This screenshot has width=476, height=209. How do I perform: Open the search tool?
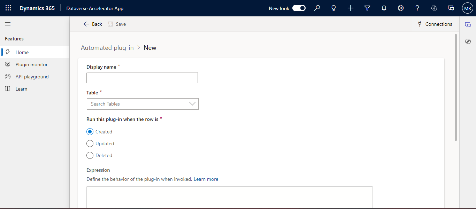click(317, 8)
